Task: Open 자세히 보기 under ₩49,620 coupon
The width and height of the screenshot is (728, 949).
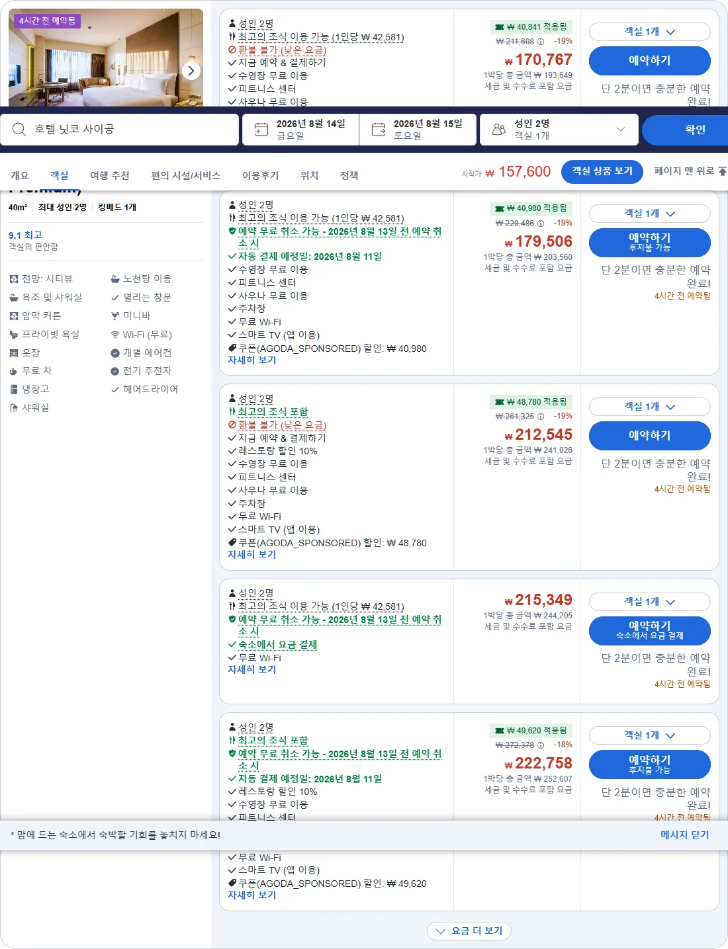Action: (x=252, y=895)
